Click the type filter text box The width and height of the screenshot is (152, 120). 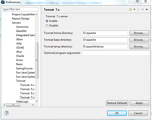pyautogui.click(x=21, y=9)
